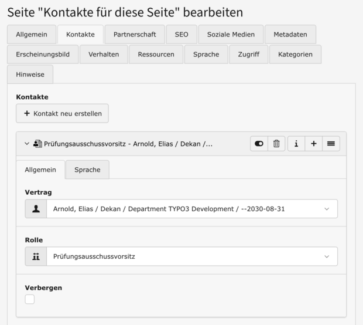Open the Soziale Medien tab
This screenshot has height=325, width=363.
point(231,35)
